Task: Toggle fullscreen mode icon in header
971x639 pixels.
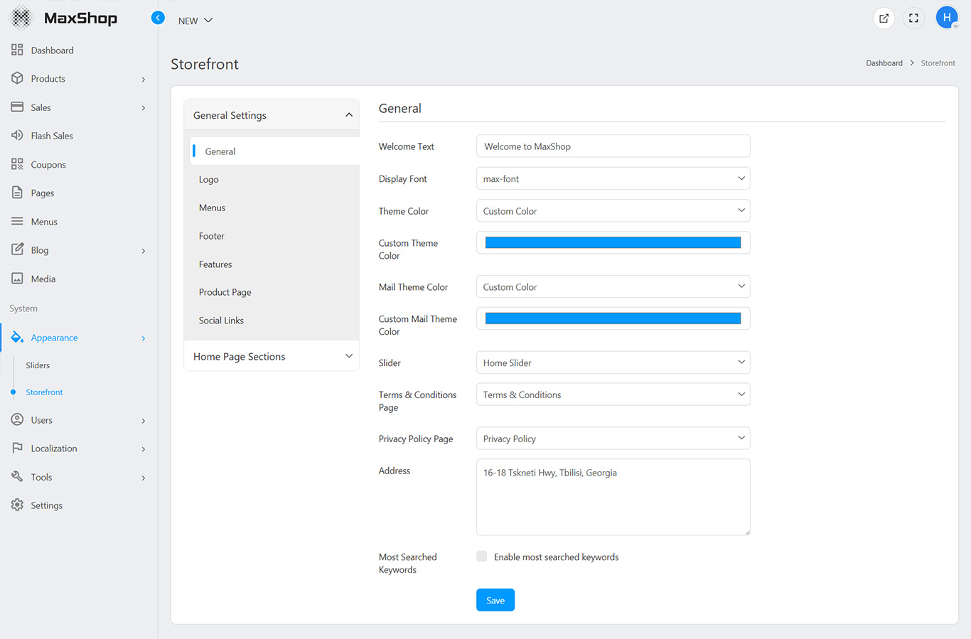Action: (913, 18)
